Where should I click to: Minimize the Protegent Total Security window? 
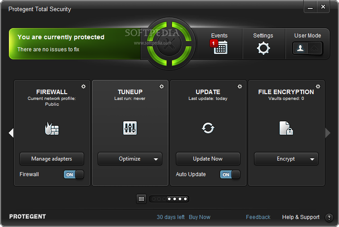click(x=310, y=7)
